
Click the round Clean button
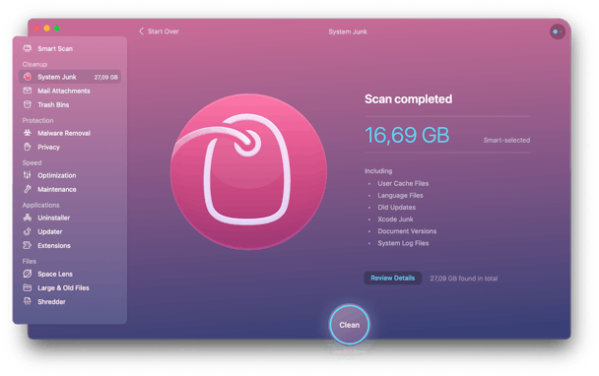click(x=349, y=325)
